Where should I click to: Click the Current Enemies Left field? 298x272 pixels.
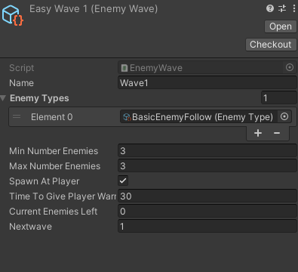click(x=207, y=211)
